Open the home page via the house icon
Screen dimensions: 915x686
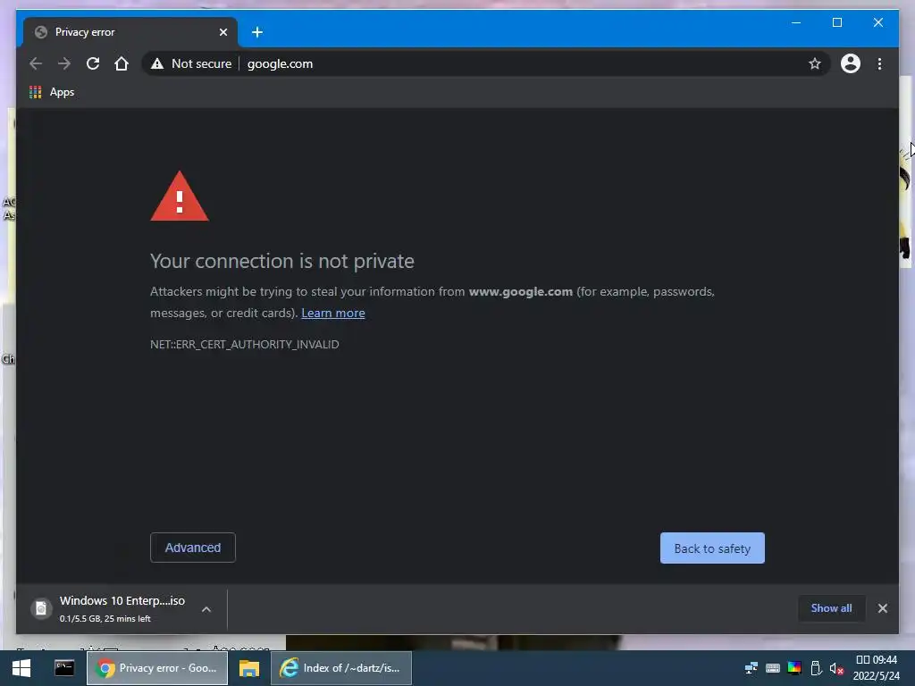click(122, 63)
